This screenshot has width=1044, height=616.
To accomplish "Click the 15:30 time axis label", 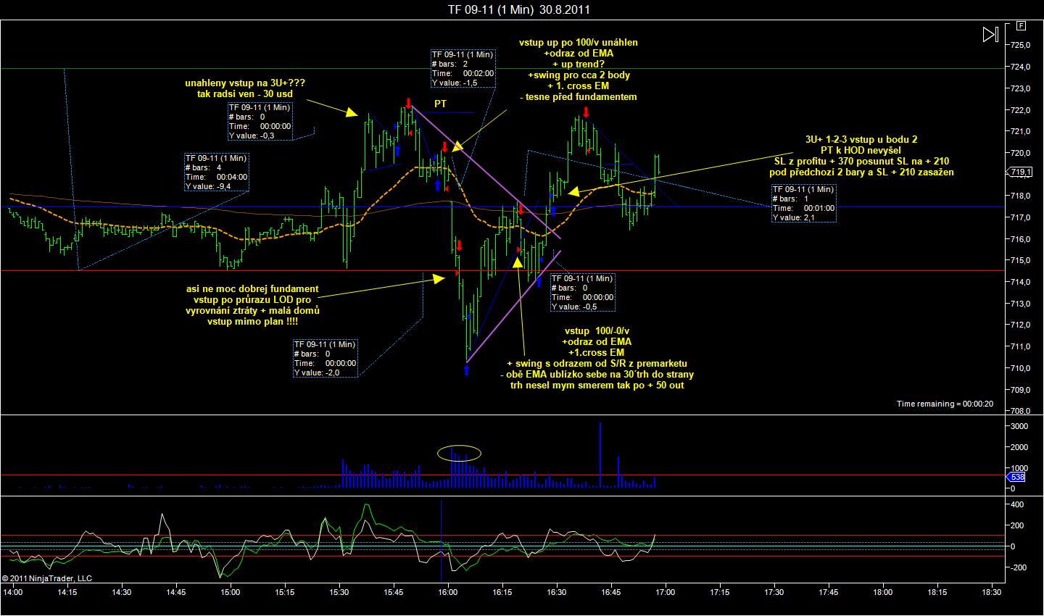I will [x=339, y=592].
